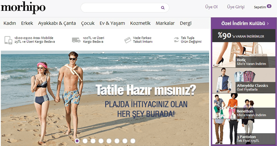Click the cargo truck icon
Screen dimensions: 277x146
click(76, 40)
